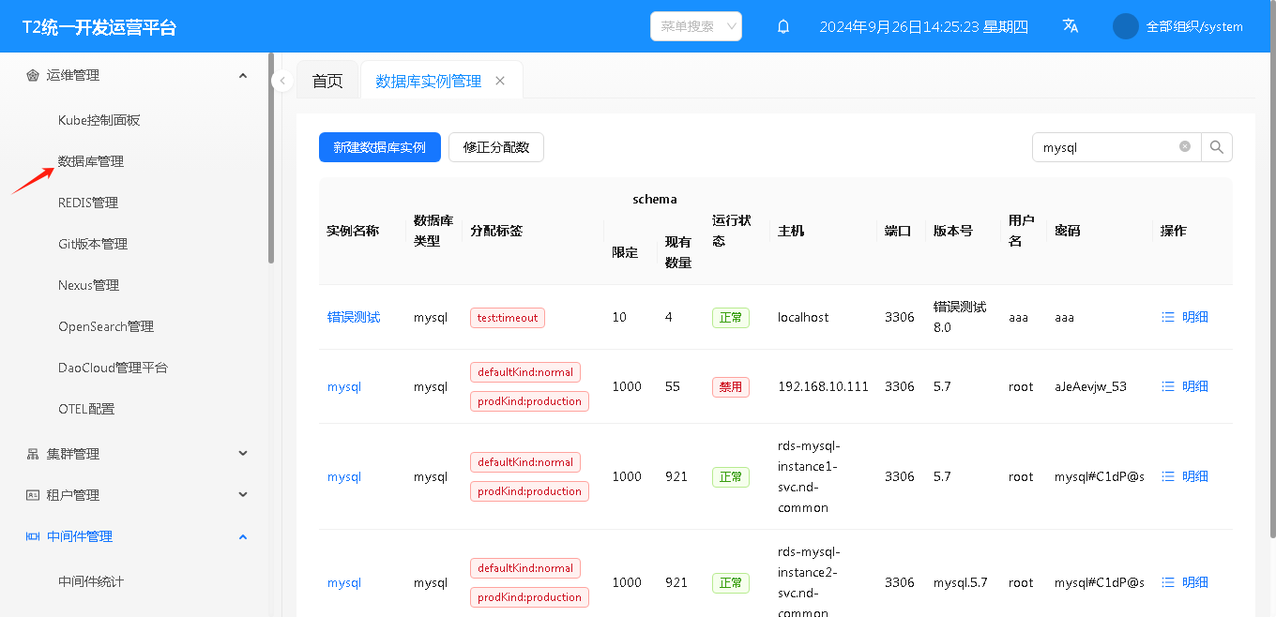Click the 分配标签 column header

point(496,231)
